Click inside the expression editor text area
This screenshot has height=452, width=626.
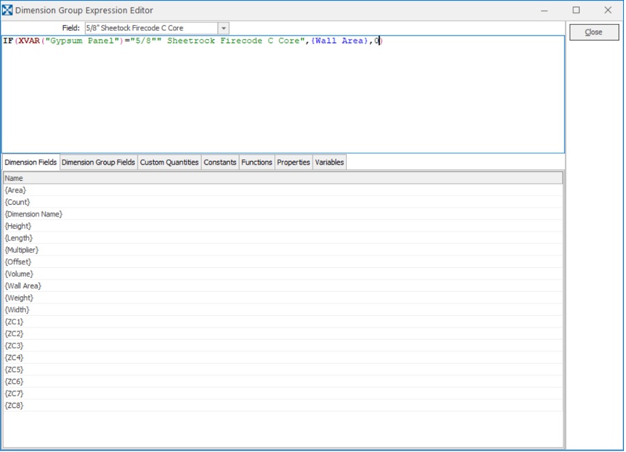[283, 95]
